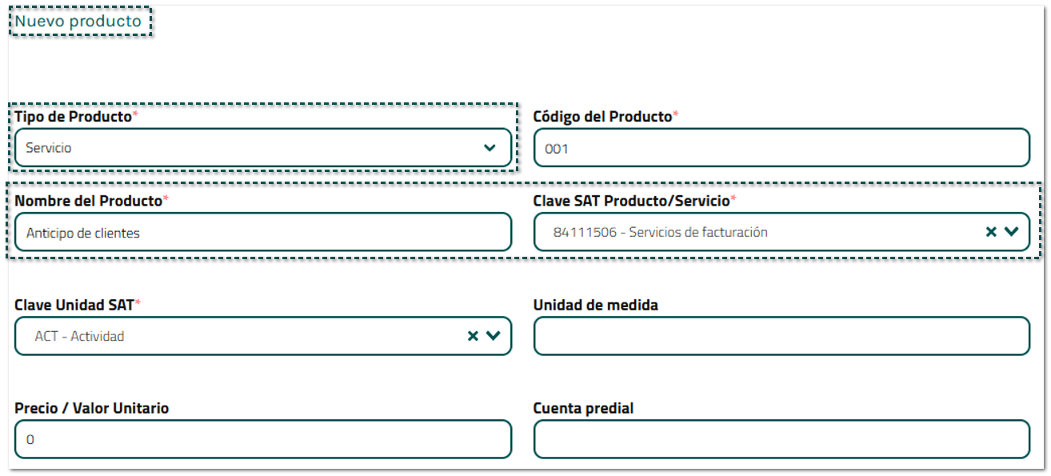Viewport: 1051px width, 476px height.
Task: Open the Clave SAT Producto/Servicio dropdown arrow
Action: pos(1012,232)
